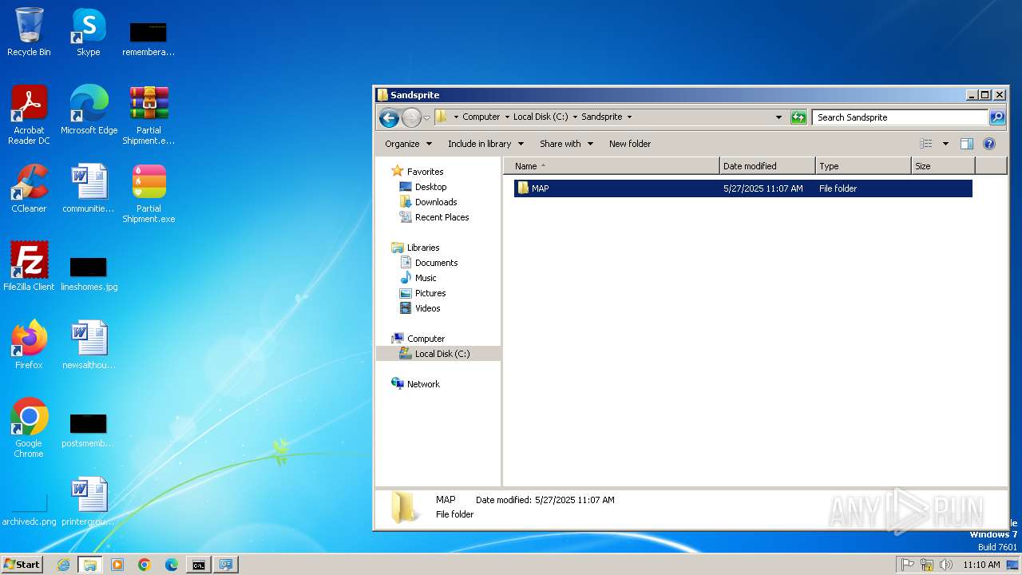Viewport: 1022px width, 575px height.
Task: Expand the arrow after Computer breadcrumb
Action: click(506, 117)
